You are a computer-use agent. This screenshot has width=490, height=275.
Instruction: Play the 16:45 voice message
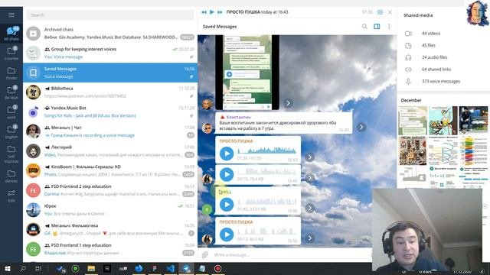pyautogui.click(x=227, y=175)
